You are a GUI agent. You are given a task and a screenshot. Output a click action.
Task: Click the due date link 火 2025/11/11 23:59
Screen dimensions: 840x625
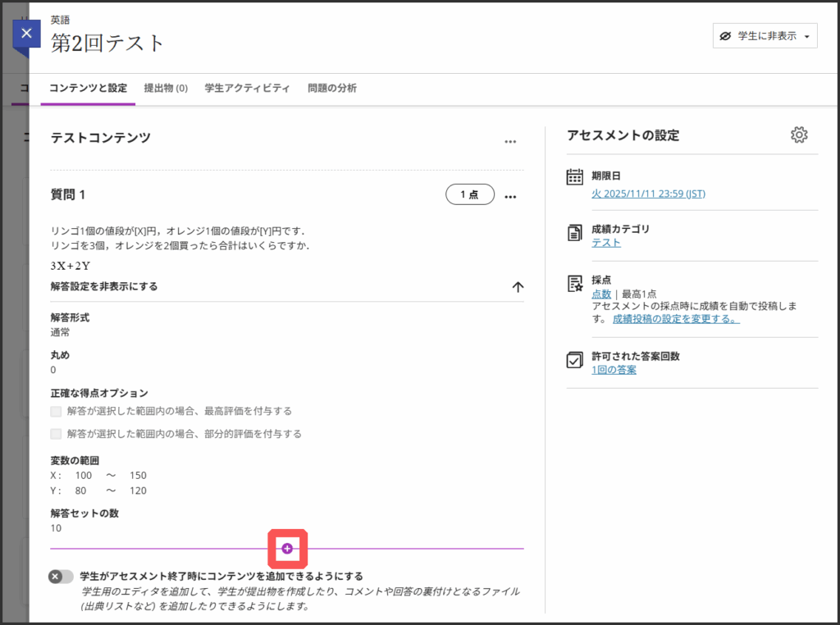click(648, 194)
